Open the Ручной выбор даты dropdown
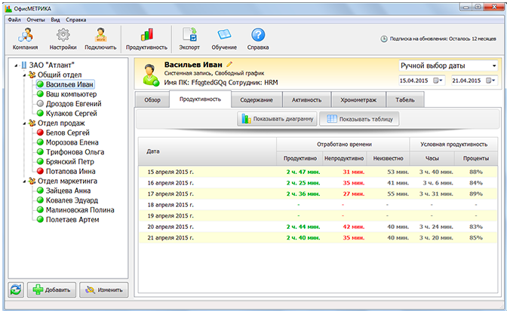This screenshot has height=311, width=507. point(447,66)
